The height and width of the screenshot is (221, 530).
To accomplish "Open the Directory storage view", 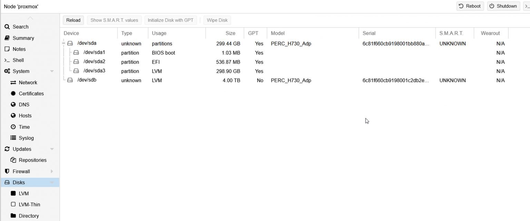I will coord(28,215).
